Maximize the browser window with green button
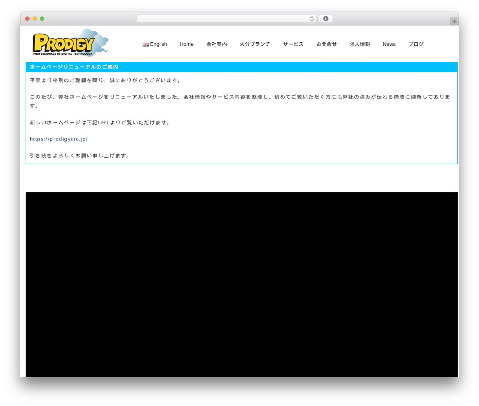Viewport: 479px width, 406px height. (42, 19)
